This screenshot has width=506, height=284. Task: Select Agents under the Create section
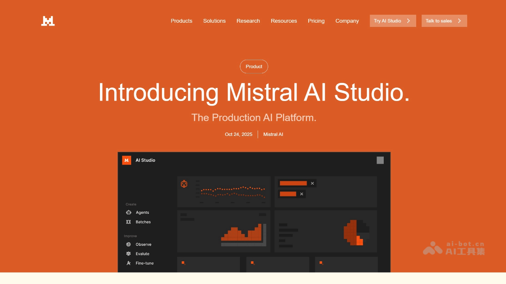[x=142, y=212]
